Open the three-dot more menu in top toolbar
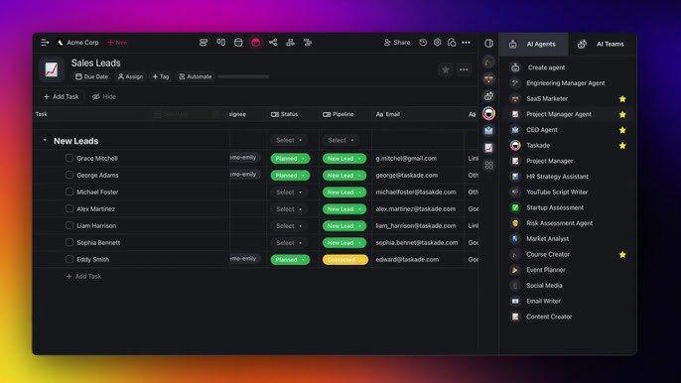 (x=466, y=43)
